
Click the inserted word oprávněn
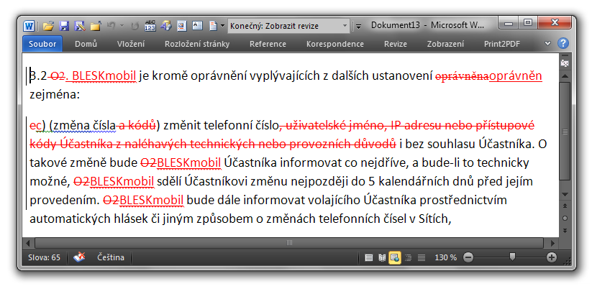pos(516,77)
